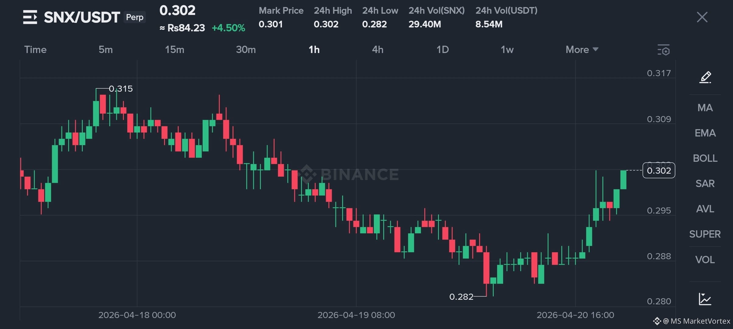Click the SNX/USDT pair name

point(82,17)
